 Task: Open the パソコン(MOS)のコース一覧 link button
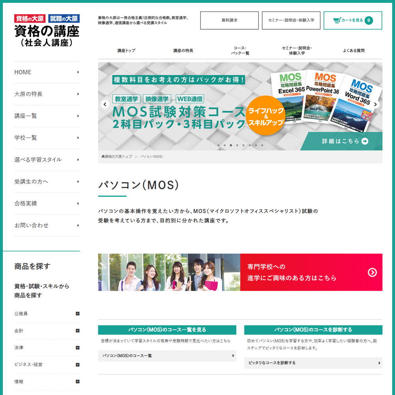pyautogui.click(x=167, y=356)
